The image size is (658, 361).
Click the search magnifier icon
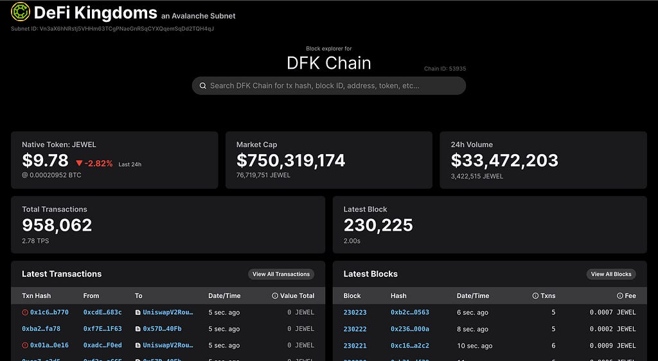pos(202,85)
